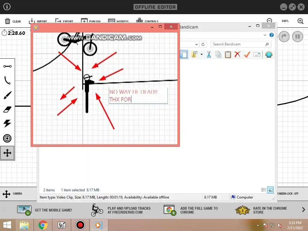Zoom in with the plus magnifier
This screenshot has width=308, height=231.
(x=300, y=21)
